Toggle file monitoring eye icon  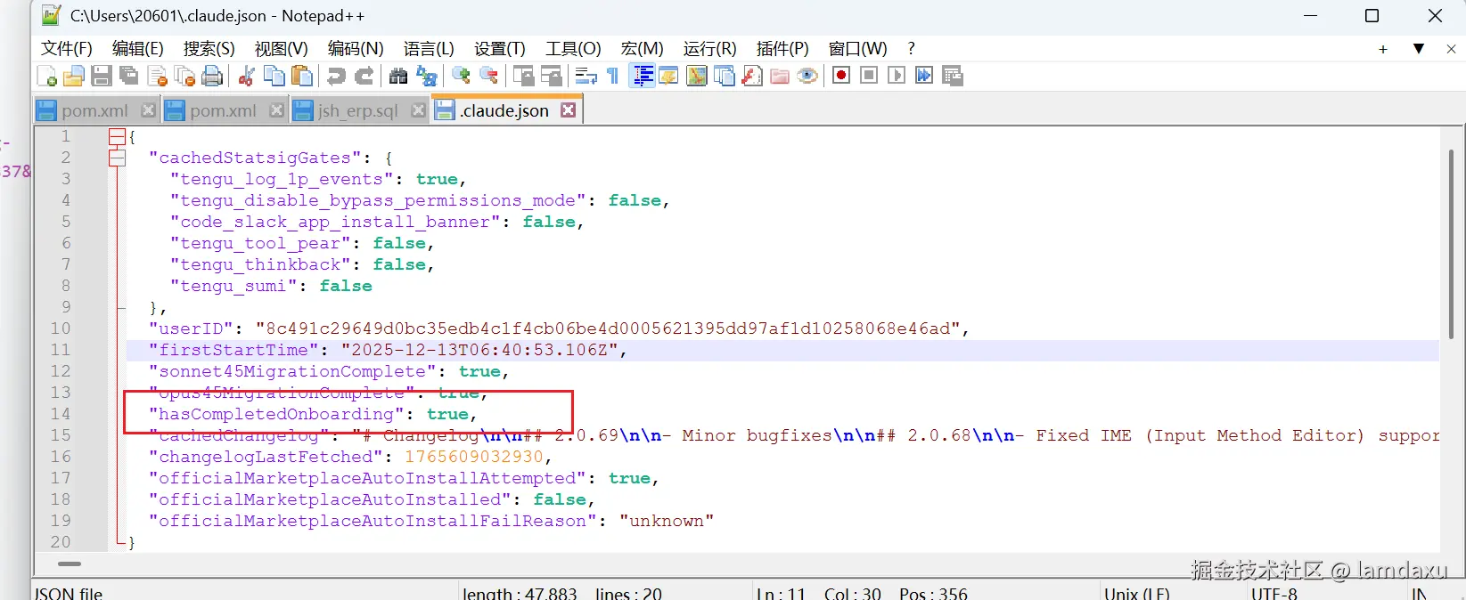click(x=807, y=76)
